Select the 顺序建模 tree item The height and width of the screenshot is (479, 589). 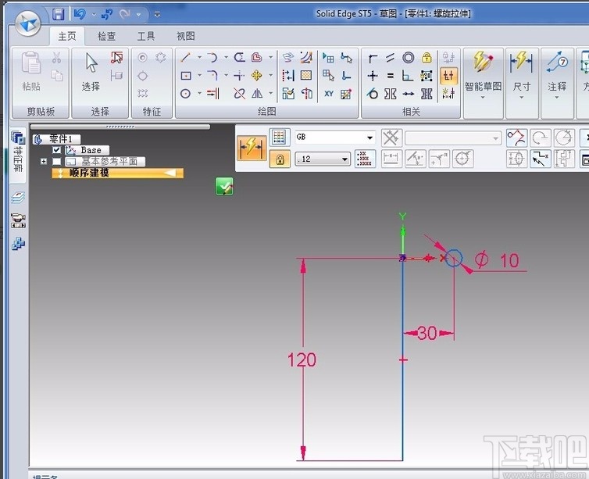[88, 173]
